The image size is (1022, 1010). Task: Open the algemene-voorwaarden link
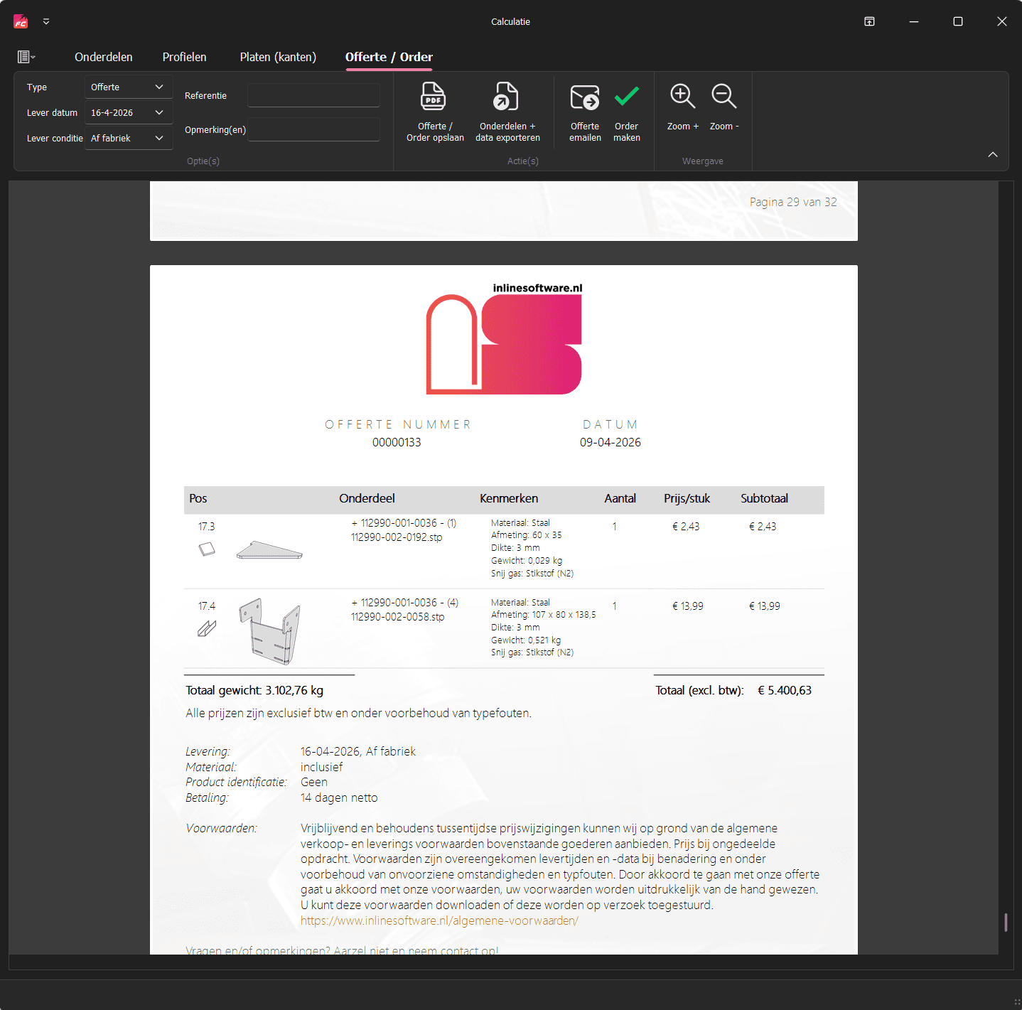439,920
